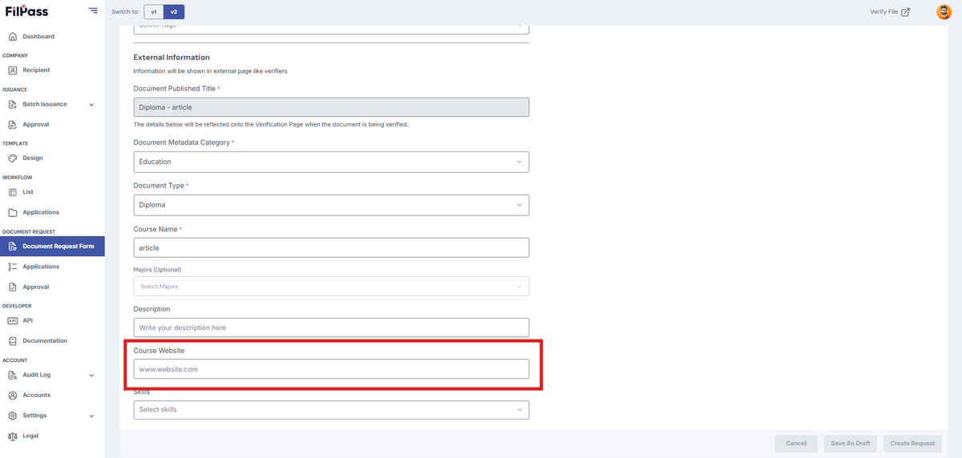This screenshot has width=962, height=458.
Task: Open the Document Metadata Category dropdown
Action: [x=331, y=162]
